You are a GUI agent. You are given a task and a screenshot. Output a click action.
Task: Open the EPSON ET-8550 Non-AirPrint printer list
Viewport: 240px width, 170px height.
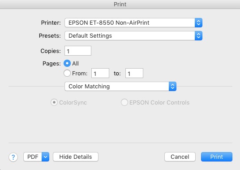coord(133,23)
